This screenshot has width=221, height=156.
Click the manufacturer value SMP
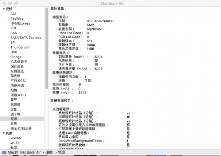tap(90, 25)
